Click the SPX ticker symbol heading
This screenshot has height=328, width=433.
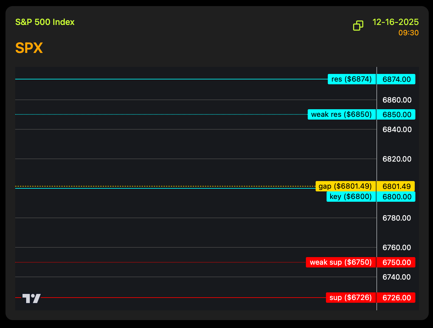[29, 48]
